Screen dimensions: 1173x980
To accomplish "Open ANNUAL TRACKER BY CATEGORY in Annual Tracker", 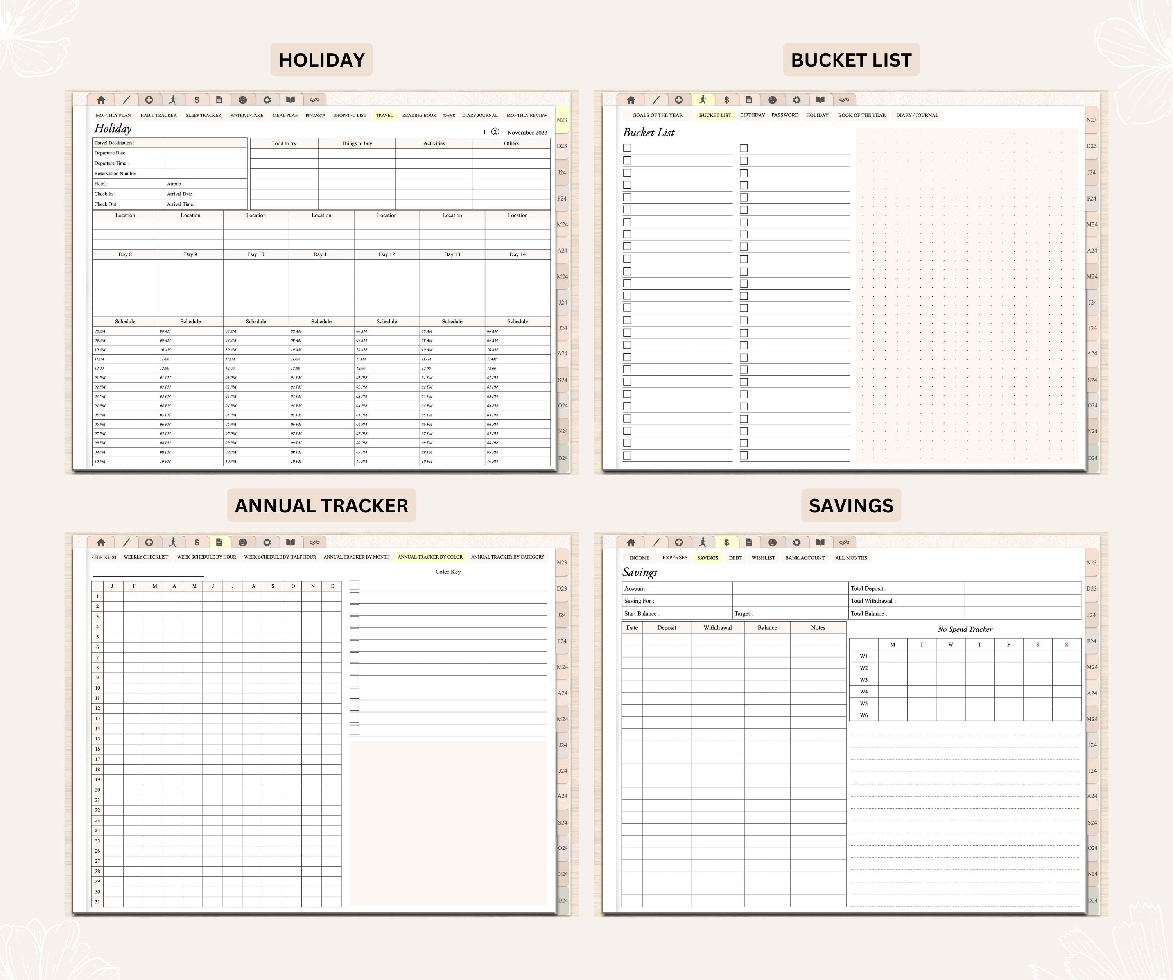I will click(x=508, y=557).
